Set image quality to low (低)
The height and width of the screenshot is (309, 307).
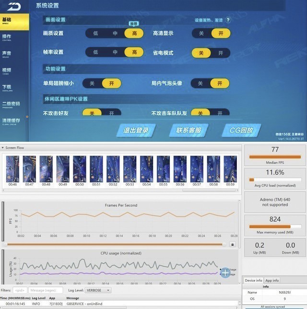(x=95, y=33)
